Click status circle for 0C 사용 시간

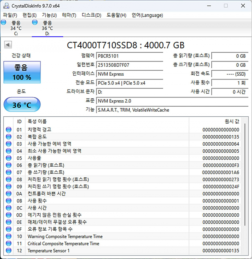[9, 208]
